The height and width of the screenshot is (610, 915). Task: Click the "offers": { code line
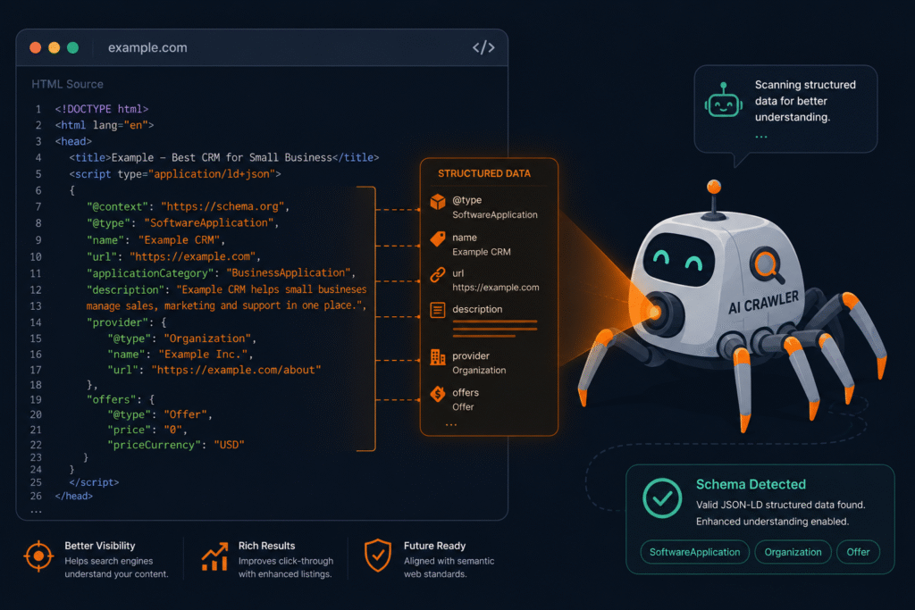(x=121, y=399)
